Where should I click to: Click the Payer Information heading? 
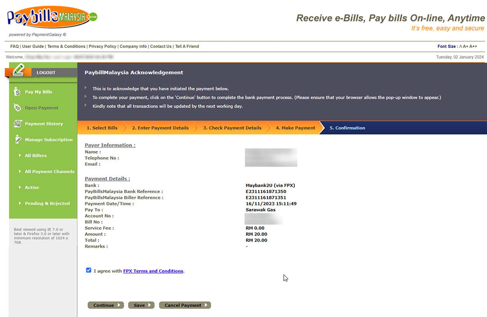tap(110, 145)
